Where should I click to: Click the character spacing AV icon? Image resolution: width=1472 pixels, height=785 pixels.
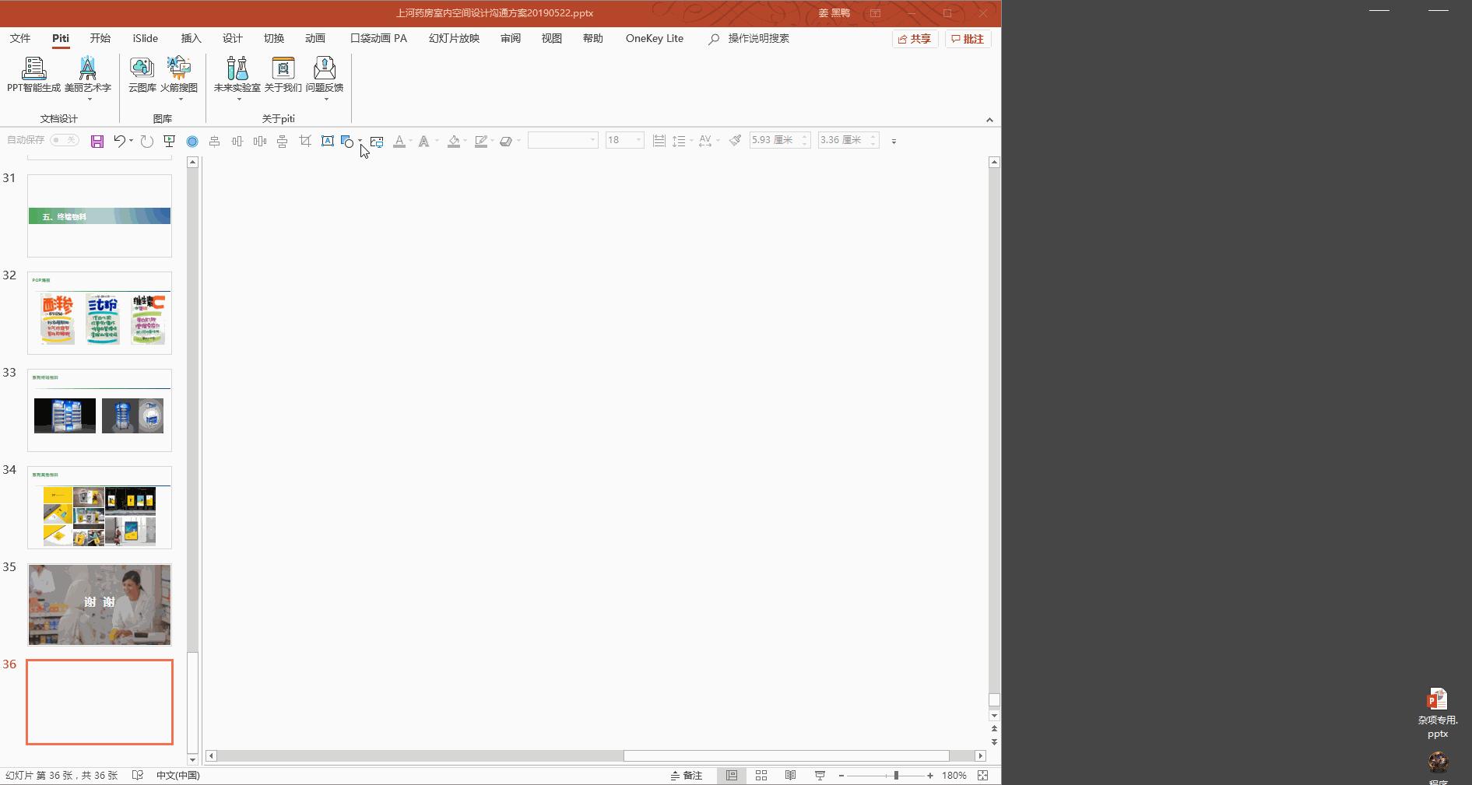point(705,141)
